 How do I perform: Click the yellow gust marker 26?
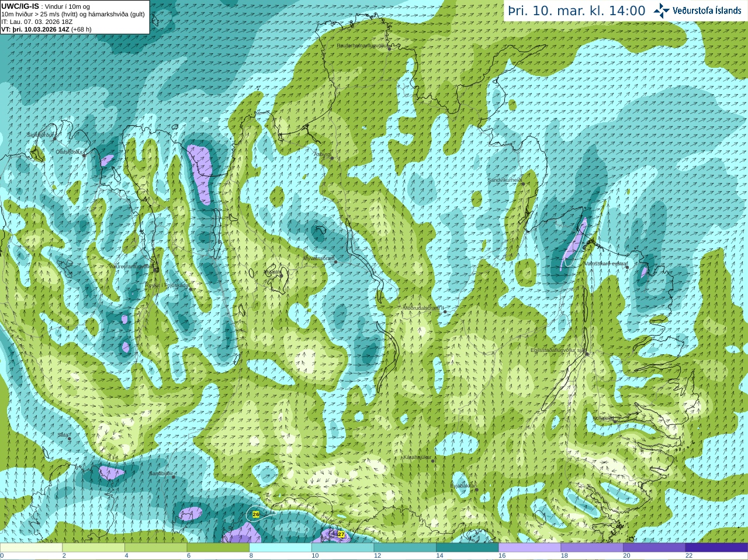(x=255, y=514)
